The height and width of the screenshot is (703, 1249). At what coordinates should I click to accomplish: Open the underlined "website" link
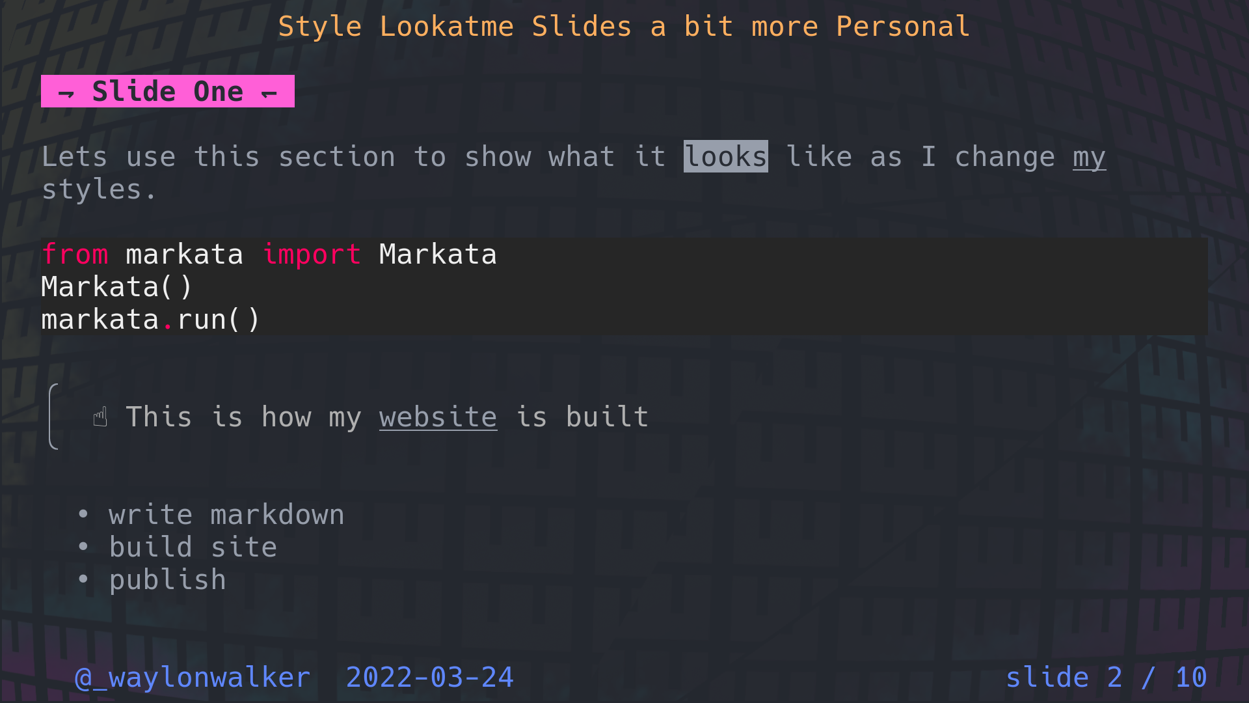(x=438, y=417)
